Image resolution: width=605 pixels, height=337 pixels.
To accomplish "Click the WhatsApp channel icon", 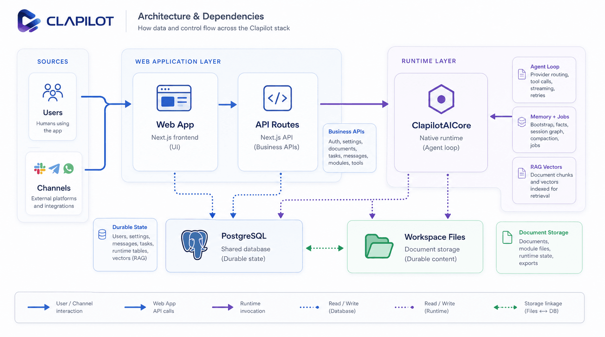I will 68,168.
